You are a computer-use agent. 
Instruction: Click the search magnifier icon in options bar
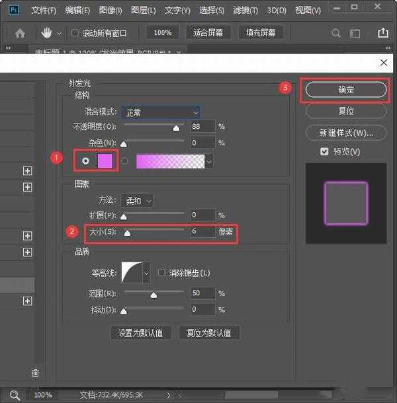336,32
